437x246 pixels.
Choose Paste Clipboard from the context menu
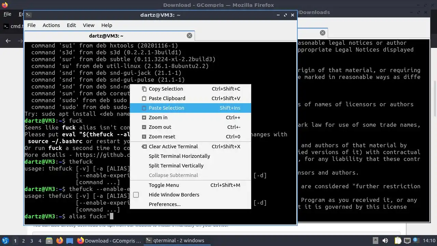(190, 98)
